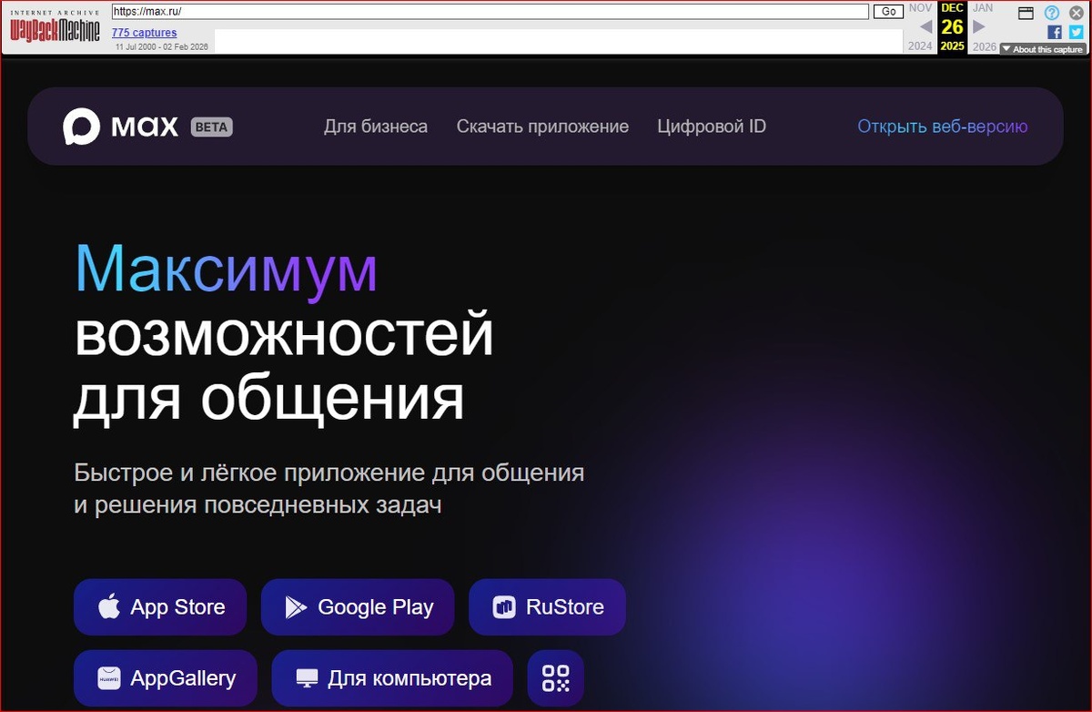Close the Wayback toolbar
The width and height of the screenshot is (1092, 712).
(x=1076, y=13)
